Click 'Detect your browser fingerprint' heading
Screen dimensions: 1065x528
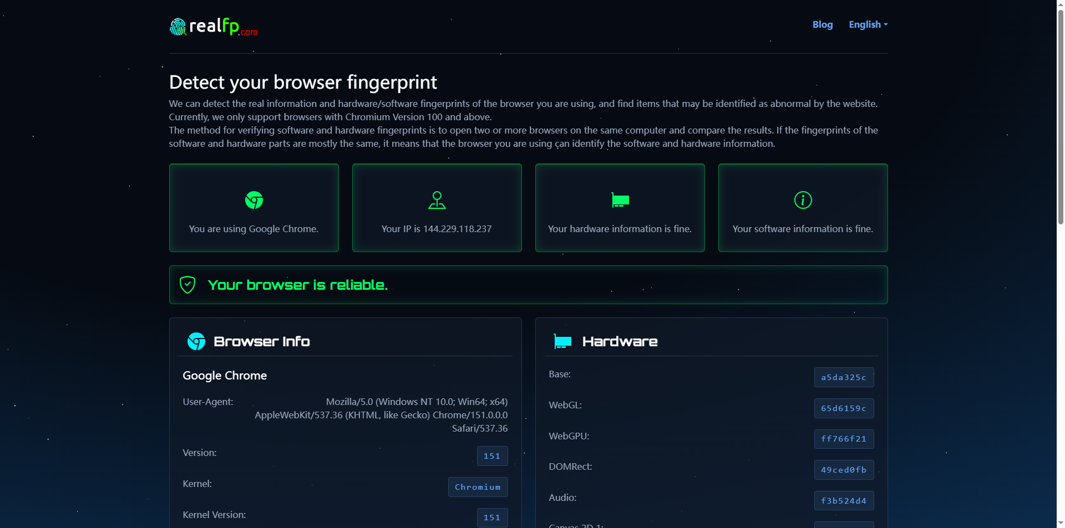point(303,82)
